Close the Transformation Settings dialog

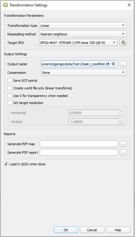129,5
